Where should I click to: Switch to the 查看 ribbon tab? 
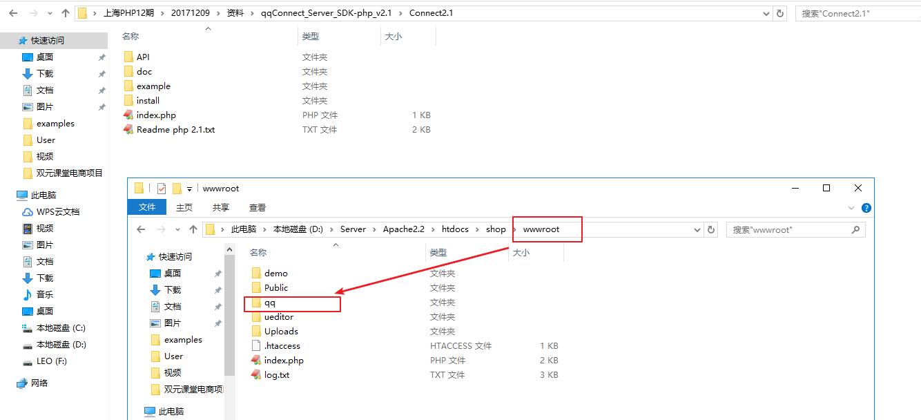coord(258,208)
